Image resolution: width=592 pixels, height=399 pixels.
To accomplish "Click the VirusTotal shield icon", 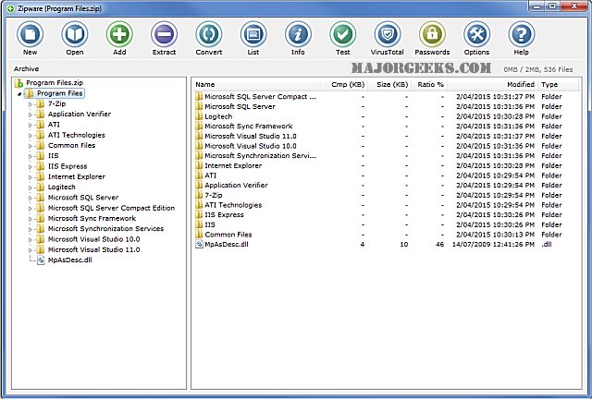I will point(388,35).
